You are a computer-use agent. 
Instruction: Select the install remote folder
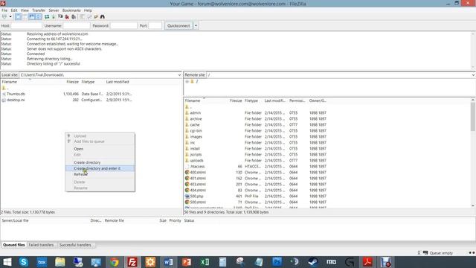195,149
